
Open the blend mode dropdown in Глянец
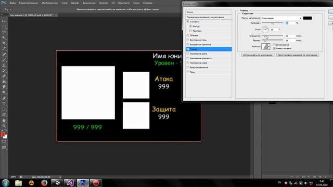click(281, 18)
